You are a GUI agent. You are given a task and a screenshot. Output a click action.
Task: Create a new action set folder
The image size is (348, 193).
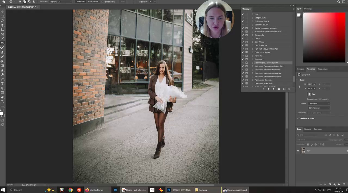tap(279, 89)
